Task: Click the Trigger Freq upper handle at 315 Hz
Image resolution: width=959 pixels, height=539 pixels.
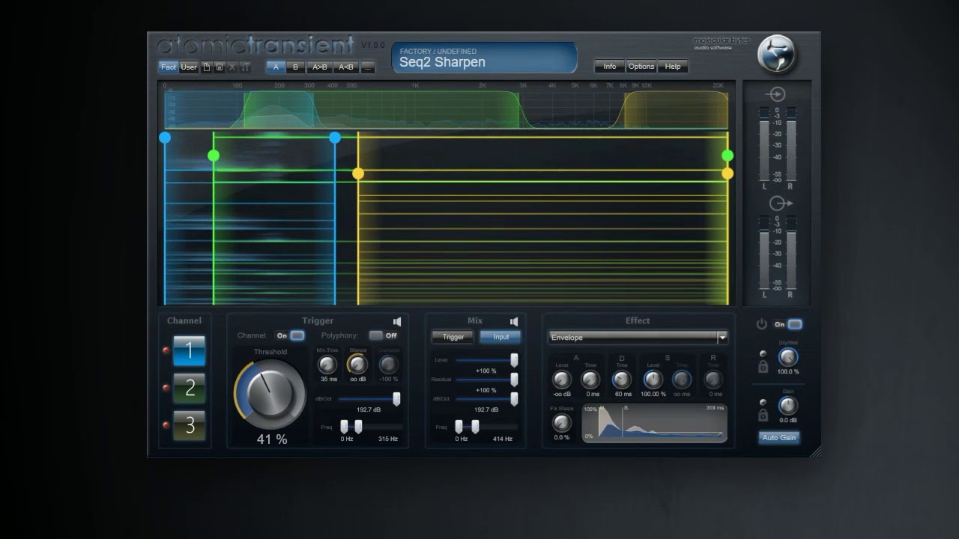Action: pos(358,427)
